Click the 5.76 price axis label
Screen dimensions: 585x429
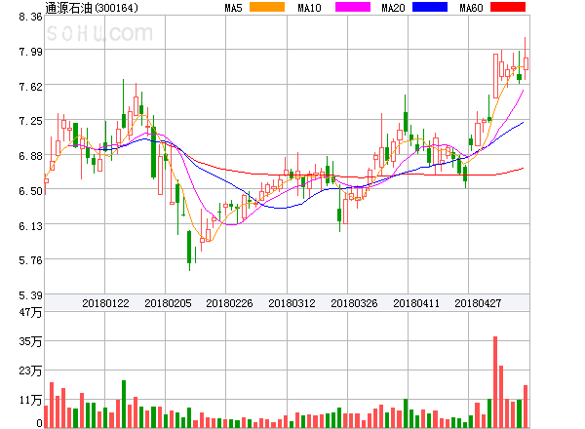pyautogui.click(x=30, y=260)
